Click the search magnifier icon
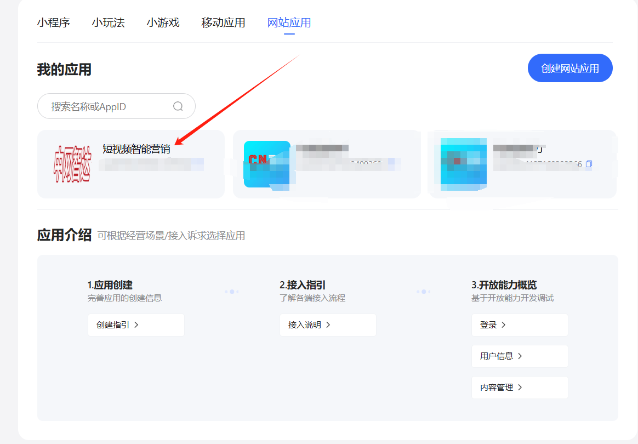This screenshot has height=444, width=638. pos(178,106)
